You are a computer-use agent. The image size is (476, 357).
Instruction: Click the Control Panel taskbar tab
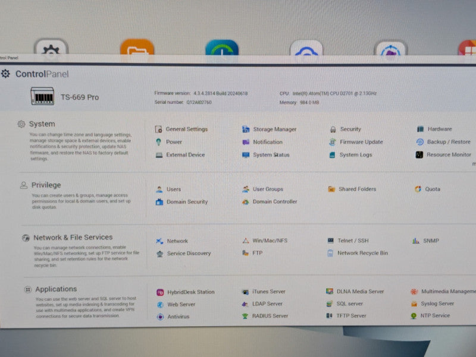pos(9,58)
